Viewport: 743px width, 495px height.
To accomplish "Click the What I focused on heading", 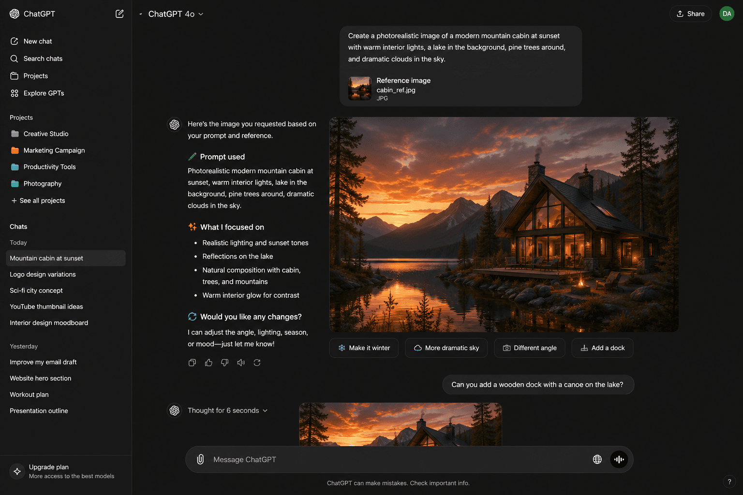I will pyautogui.click(x=232, y=227).
